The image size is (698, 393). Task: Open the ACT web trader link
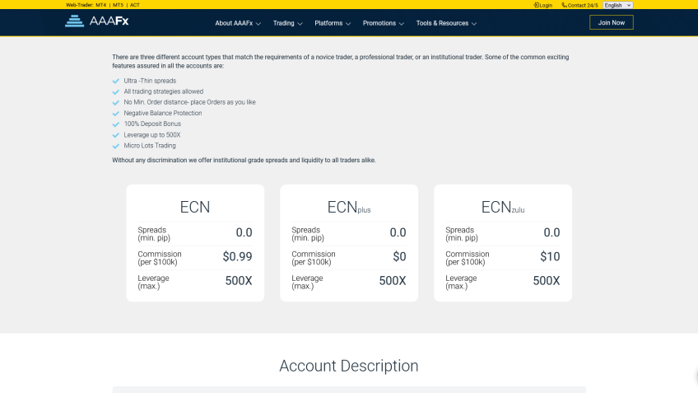click(x=135, y=5)
